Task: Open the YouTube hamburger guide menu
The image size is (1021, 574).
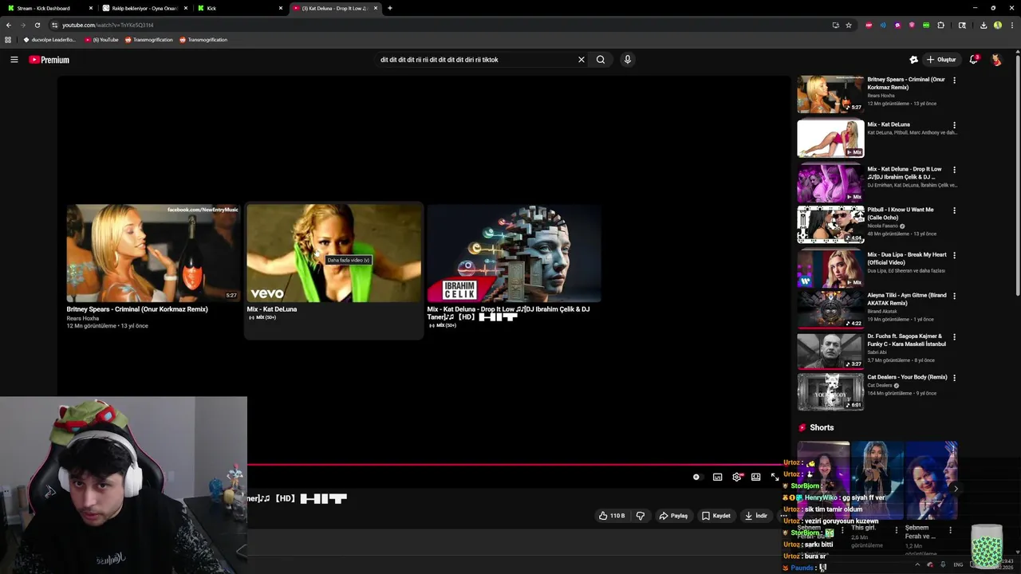Action: tap(14, 60)
